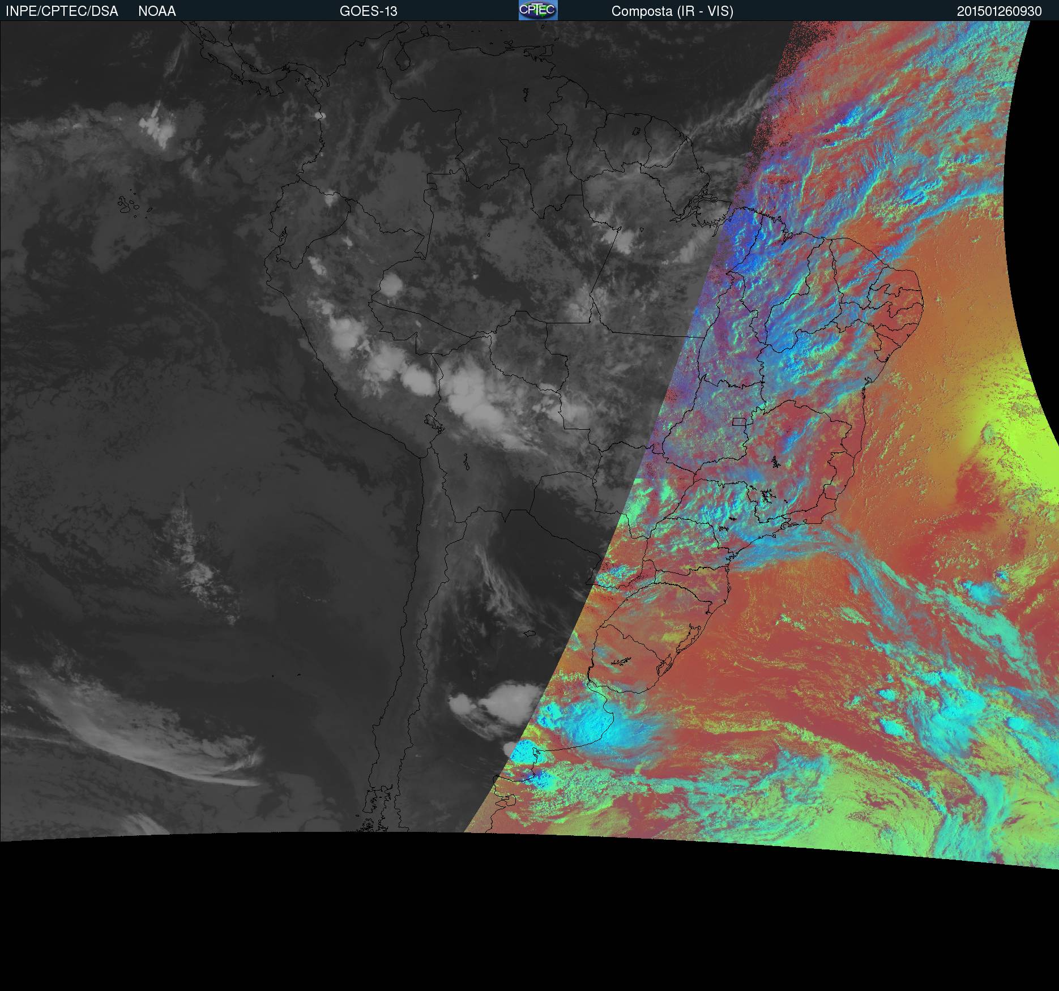The width and height of the screenshot is (1059, 991).
Task: Click the GOES-13 satellite label
Action: [369, 11]
